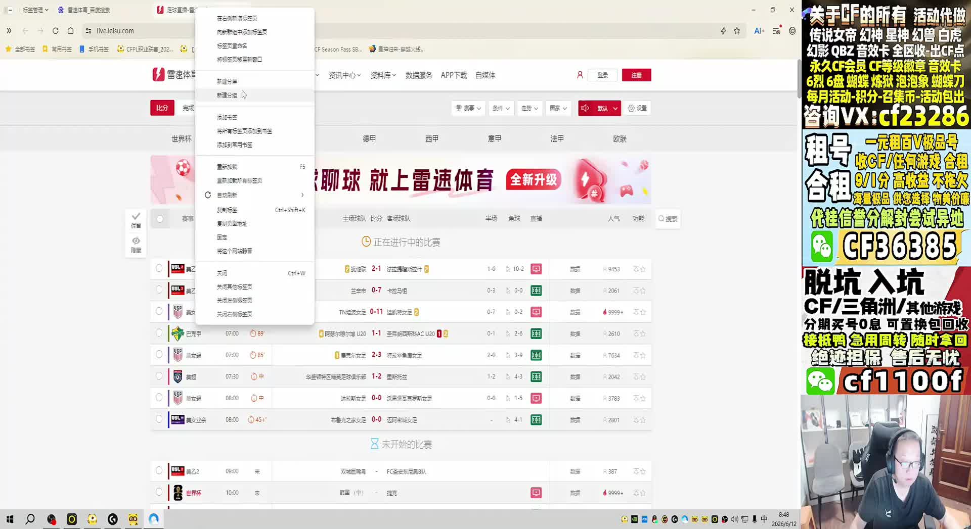Click the 搜索 magnifier beside the table
971x529 pixels.
[x=668, y=219]
